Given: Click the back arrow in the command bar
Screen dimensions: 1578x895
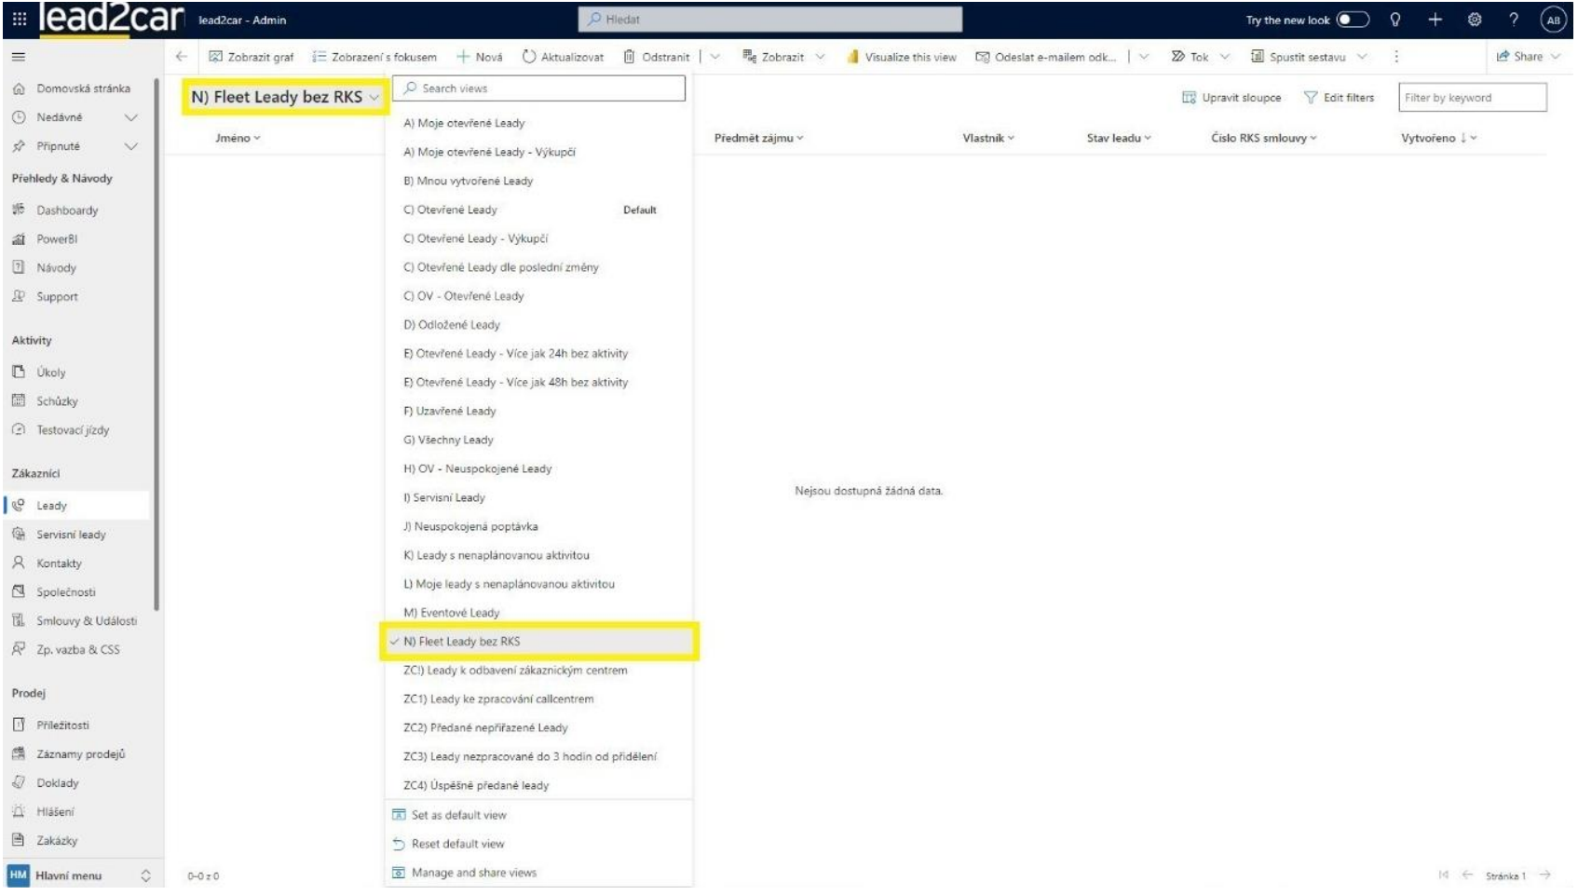Looking at the screenshot, I should pyautogui.click(x=182, y=57).
